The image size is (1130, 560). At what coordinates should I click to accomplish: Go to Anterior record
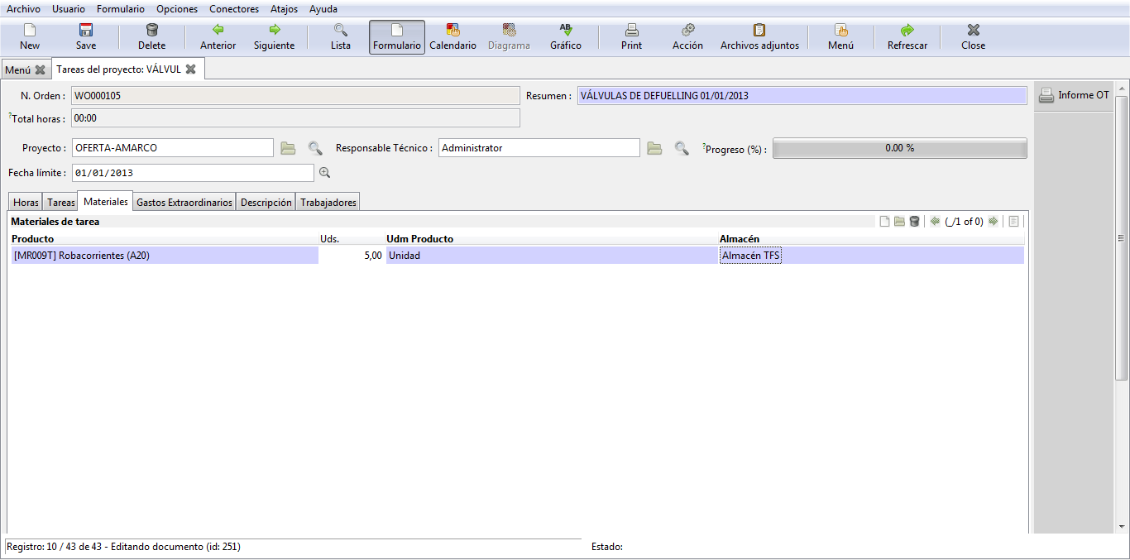coord(218,37)
